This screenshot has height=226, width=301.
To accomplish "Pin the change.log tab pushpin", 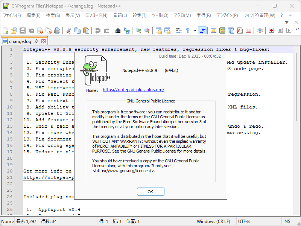I will click(x=36, y=41).
